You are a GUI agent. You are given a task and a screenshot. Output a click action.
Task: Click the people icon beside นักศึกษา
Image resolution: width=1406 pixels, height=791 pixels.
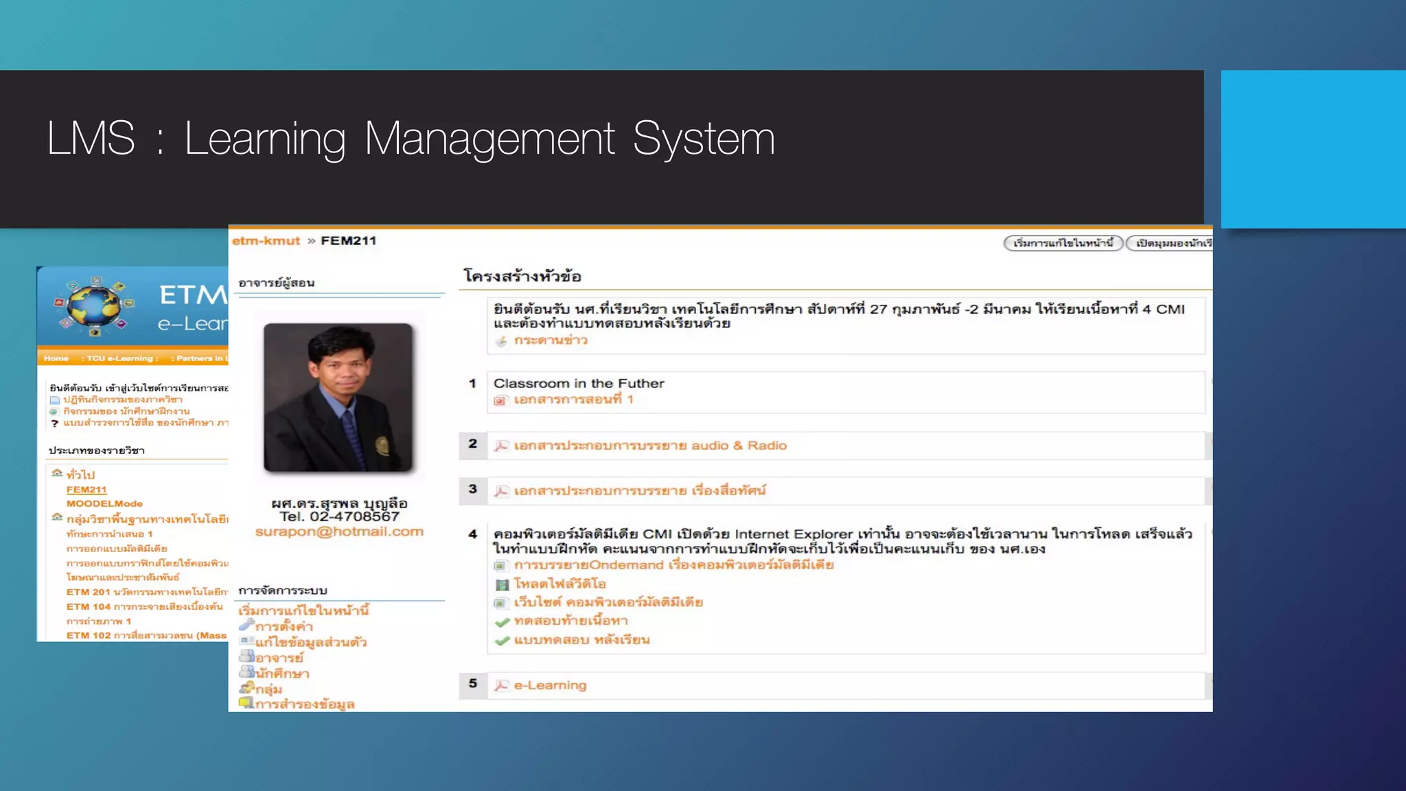point(246,672)
